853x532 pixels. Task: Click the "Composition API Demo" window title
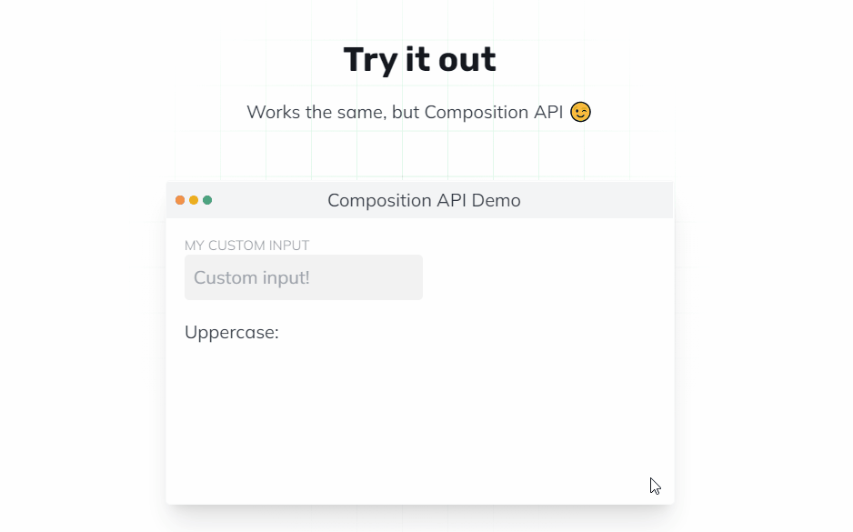pos(424,200)
